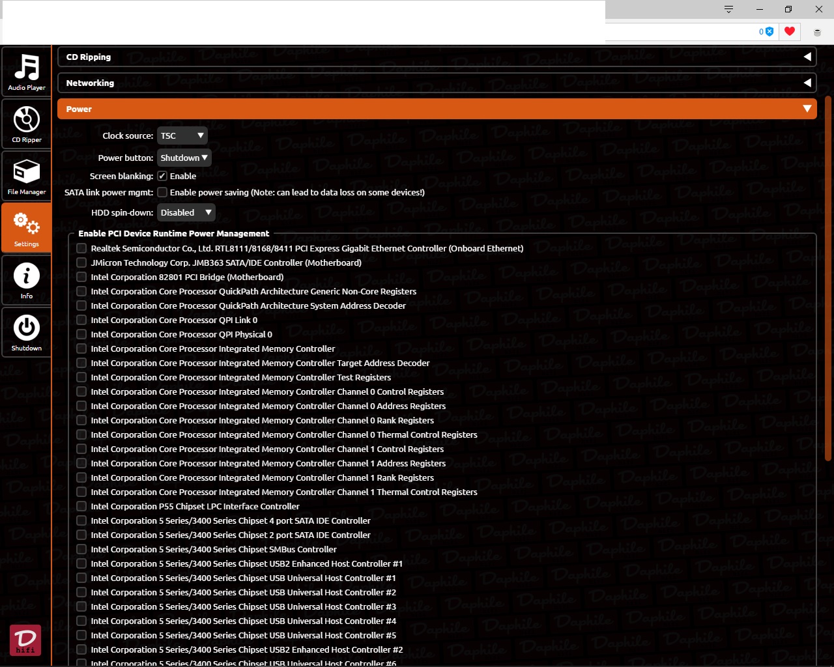Check Channel 0 Thermal Control Registers box

pos(81,434)
